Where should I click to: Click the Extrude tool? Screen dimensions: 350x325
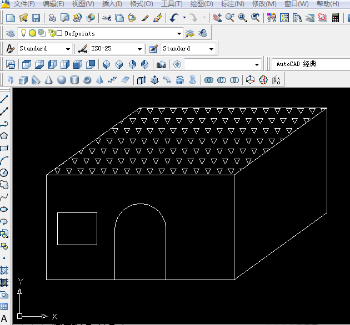pyautogui.click(x=141, y=80)
